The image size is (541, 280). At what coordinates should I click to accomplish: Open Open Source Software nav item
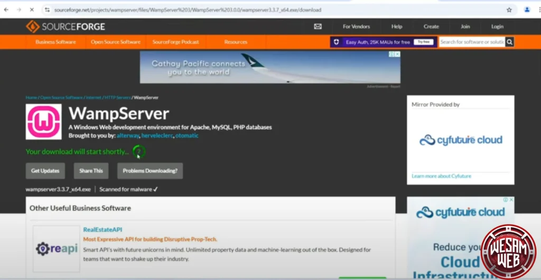[116, 42]
